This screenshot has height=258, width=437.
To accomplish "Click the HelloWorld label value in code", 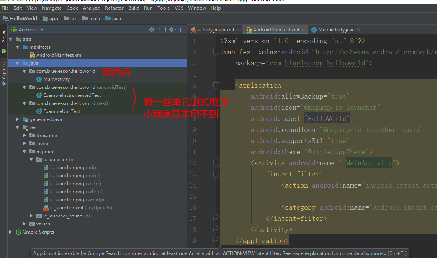I will pos(327,119).
